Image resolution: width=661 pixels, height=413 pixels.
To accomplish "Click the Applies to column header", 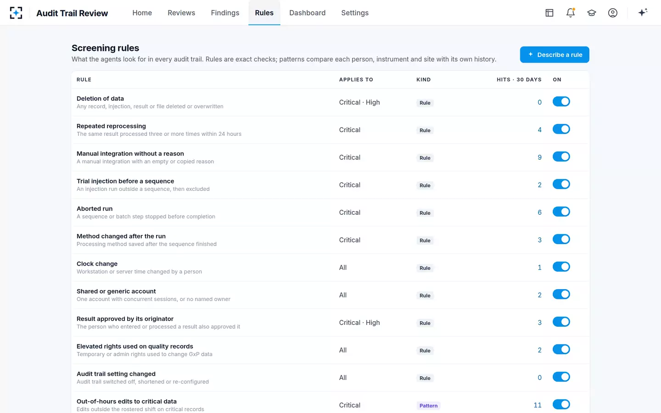I will 356,80.
